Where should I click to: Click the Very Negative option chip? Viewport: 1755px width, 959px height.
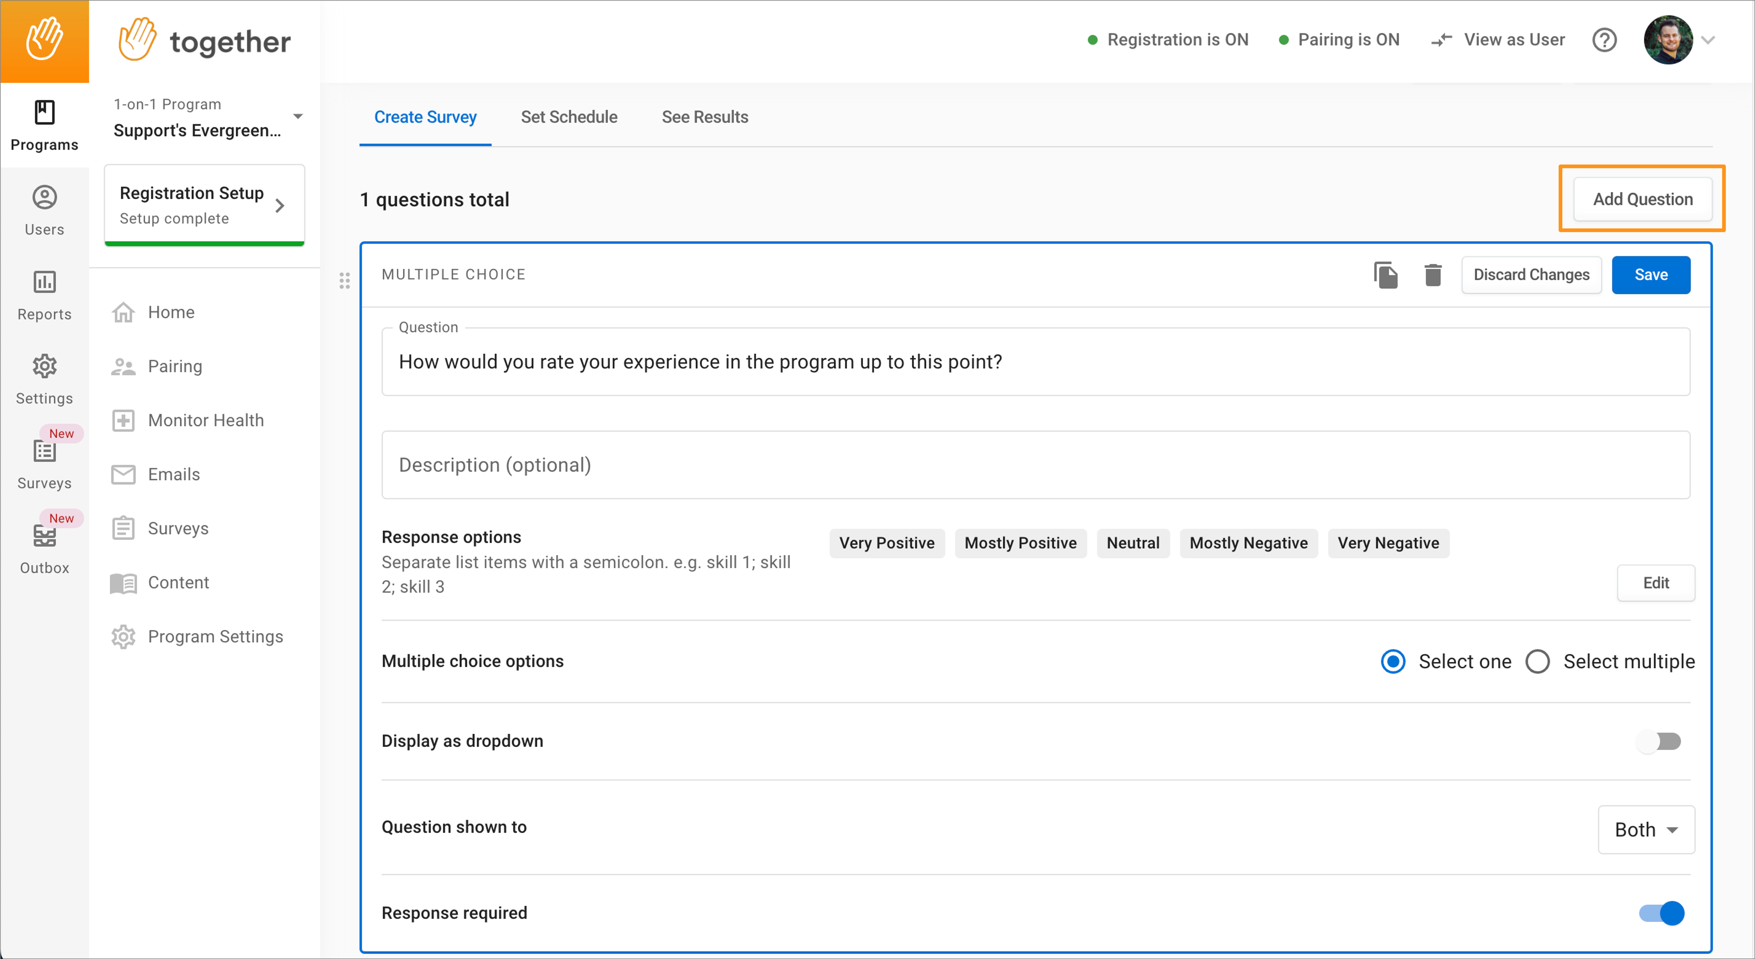click(1388, 543)
